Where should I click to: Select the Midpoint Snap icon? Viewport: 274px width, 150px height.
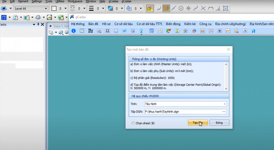[173, 8]
